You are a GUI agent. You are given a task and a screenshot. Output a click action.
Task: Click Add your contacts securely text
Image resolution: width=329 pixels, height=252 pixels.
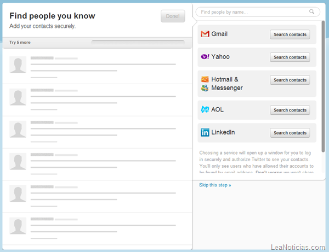click(42, 26)
